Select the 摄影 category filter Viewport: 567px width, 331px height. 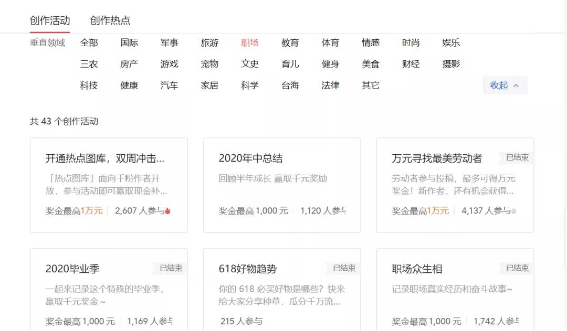pos(451,64)
